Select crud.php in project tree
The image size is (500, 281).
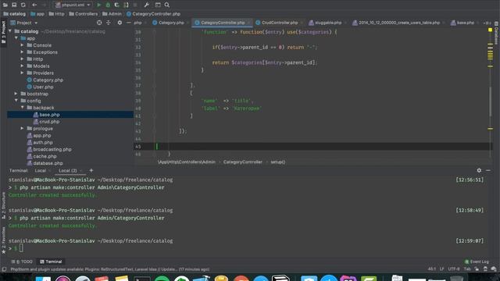click(46, 122)
